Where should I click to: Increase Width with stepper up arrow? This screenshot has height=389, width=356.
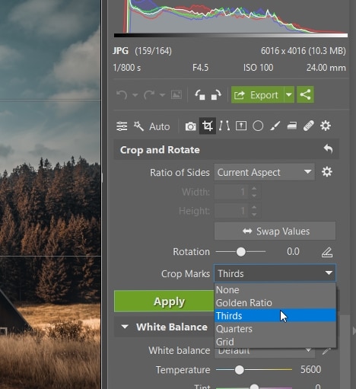tap(254, 188)
